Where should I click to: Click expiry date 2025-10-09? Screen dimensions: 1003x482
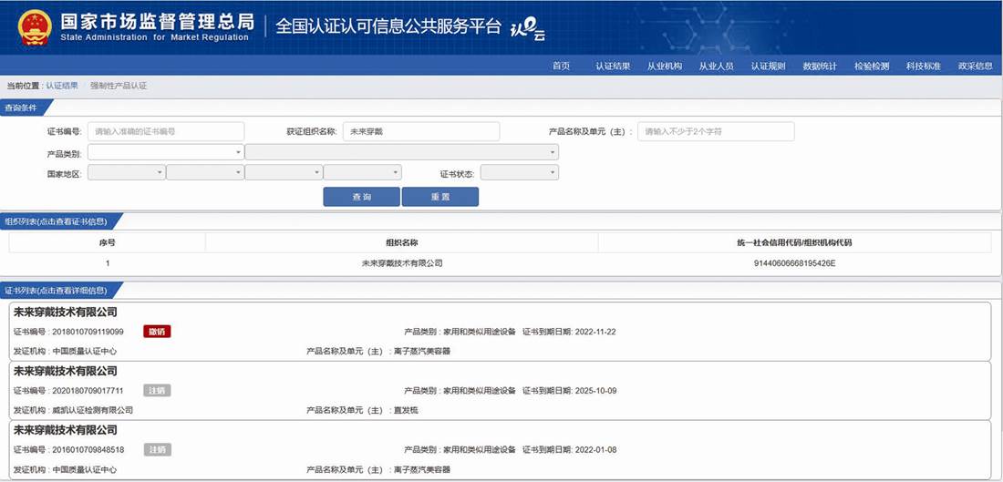[595, 391]
